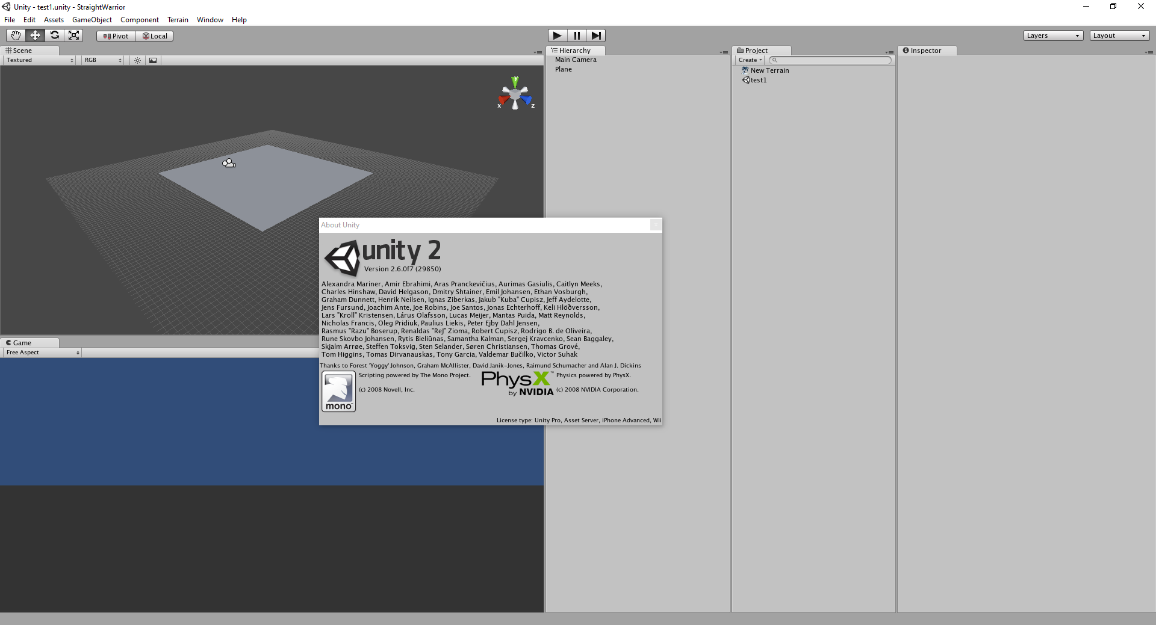Select the Rotate transform tool
The height and width of the screenshot is (625, 1156).
tap(54, 35)
